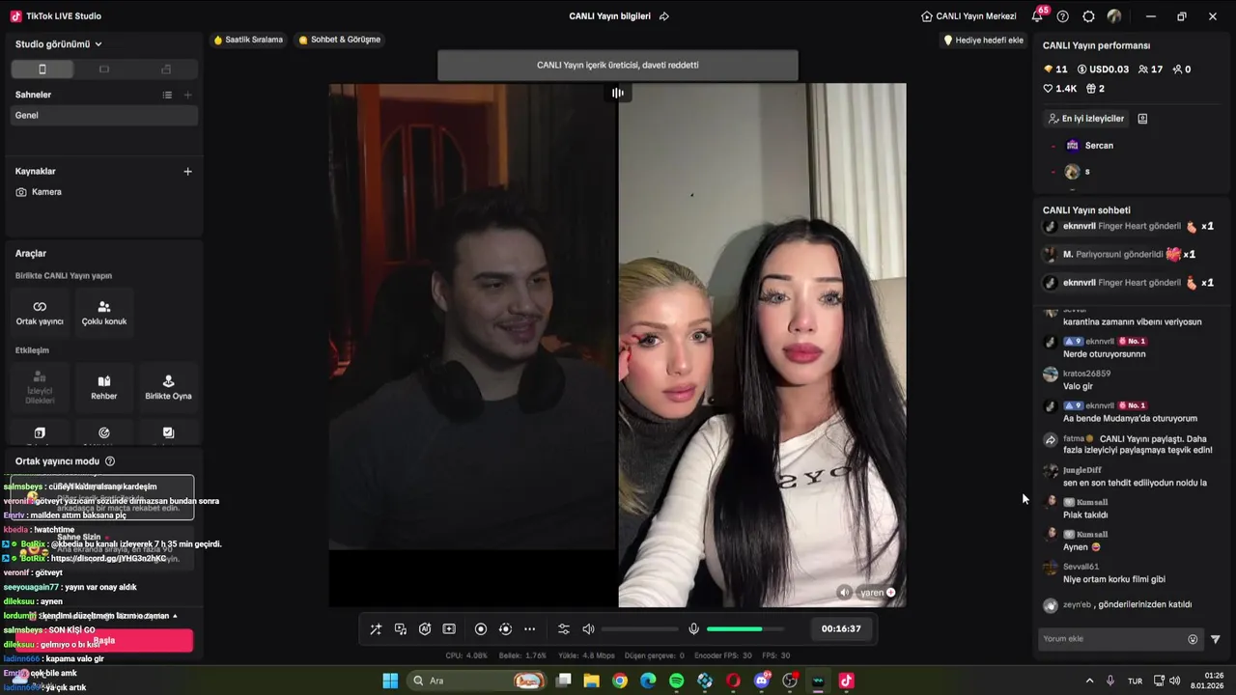Image resolution: width=1236 pixels, height=695 pixels.
Task: Click the Windows Start button
Action: pyautogui.click(x=390, y=681)
